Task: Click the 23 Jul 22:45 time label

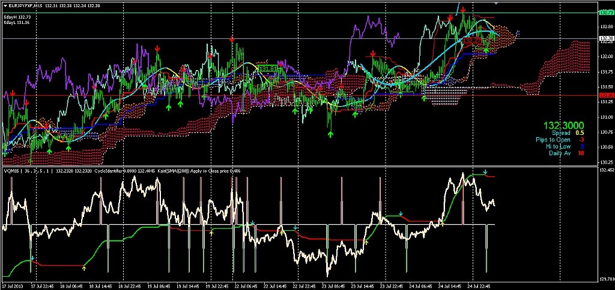Action: (391, 286)
